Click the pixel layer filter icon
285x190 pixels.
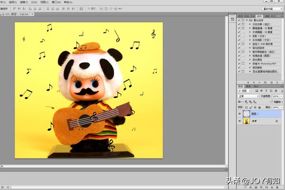pyautogui.click(x=257, y=91)
